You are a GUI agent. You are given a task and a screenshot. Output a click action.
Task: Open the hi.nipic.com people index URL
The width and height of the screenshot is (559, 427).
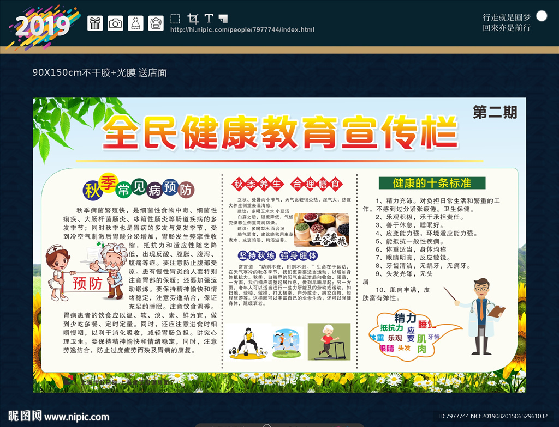tap(242, 29)
